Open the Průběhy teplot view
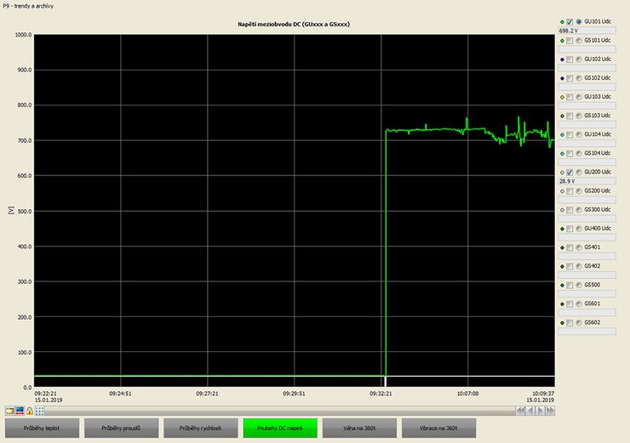The height and width of the screenshot is (443, 630). coord(42,429)
